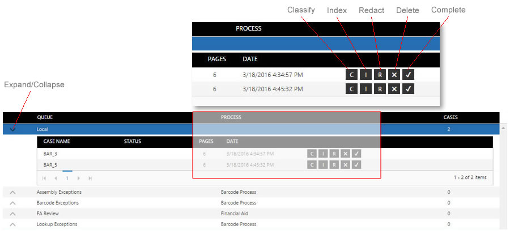Index the BAR_5 case in the table
The width and height of the screenshot is (510, 238).
(x=322, y=165)
